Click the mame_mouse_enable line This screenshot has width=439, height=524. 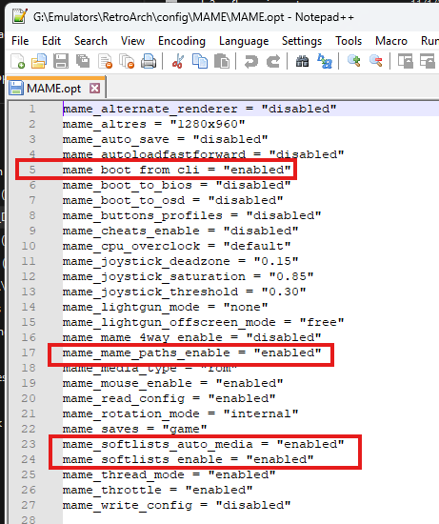click(172, 383)
